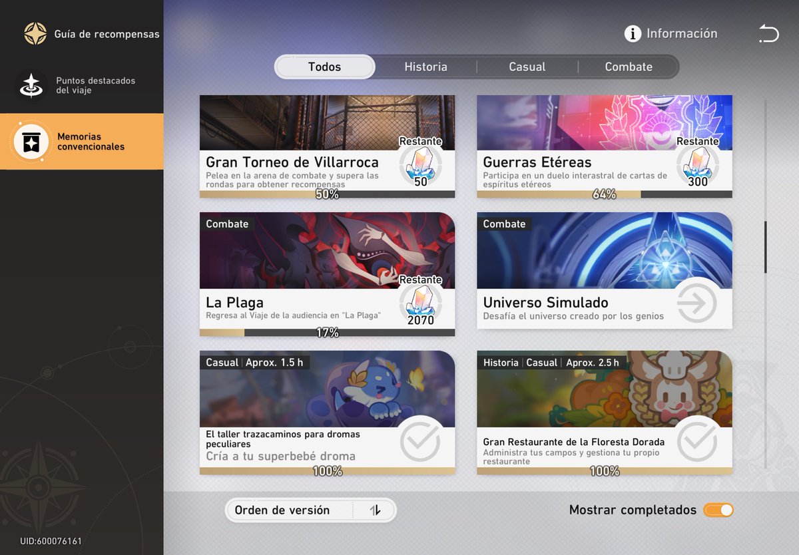799x555 pixels.
Task: Select Memorias convencionales icon
Action: (x=31, y=142)
